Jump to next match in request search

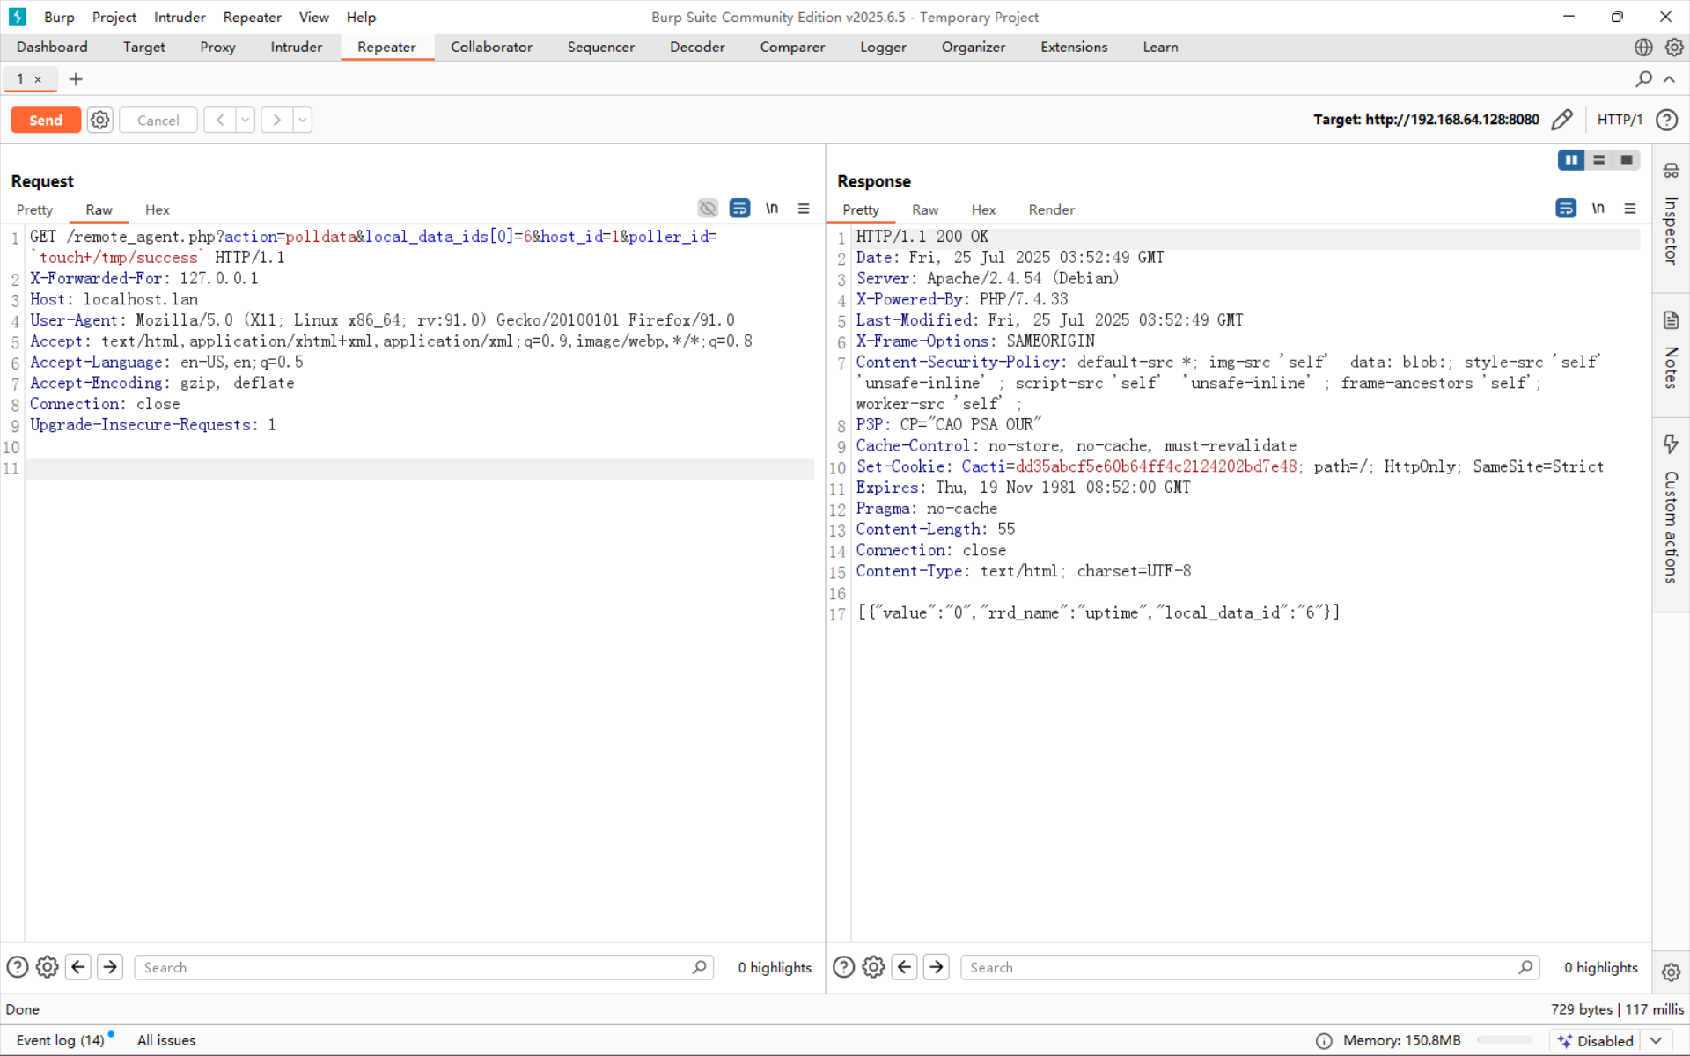110,967
